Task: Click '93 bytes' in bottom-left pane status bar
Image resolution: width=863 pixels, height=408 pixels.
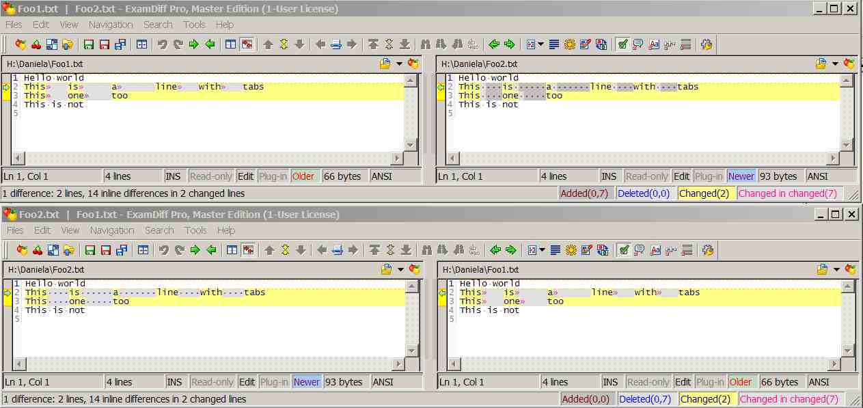Action: (342, 382)
